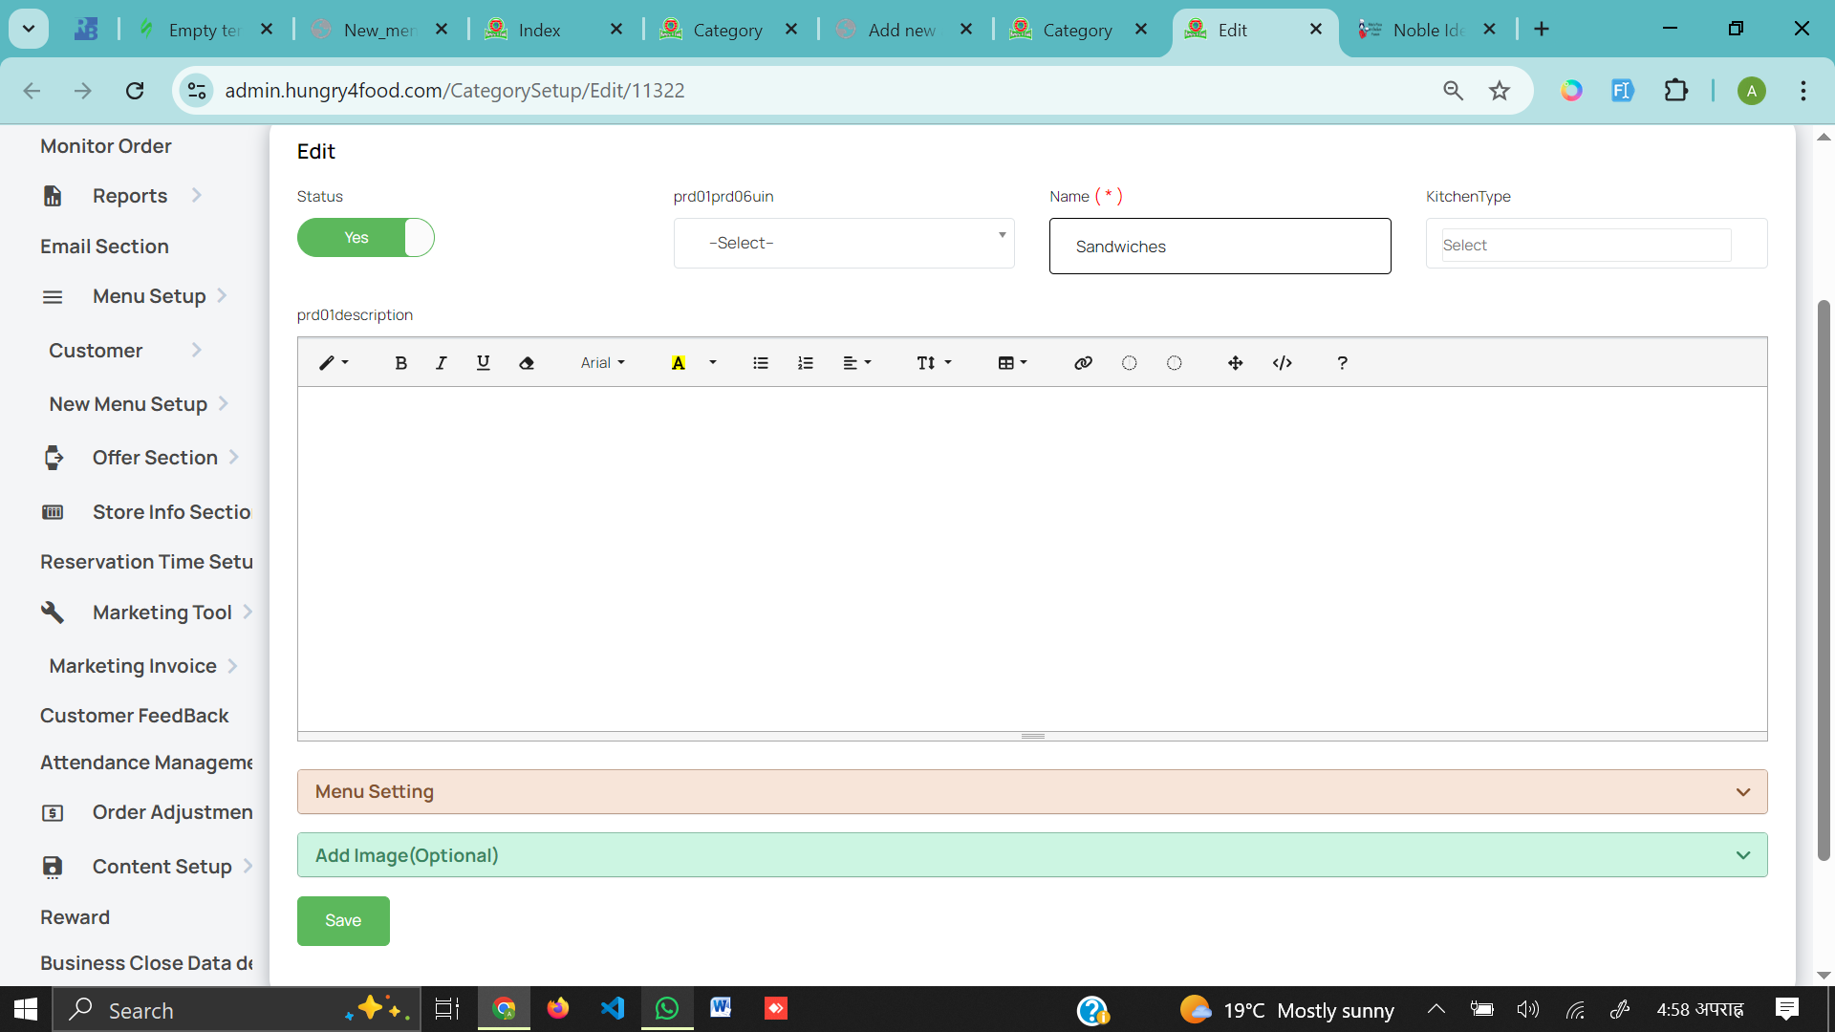This screenshot has width=1835, height=1032.
Task: Apply italic formatting in editor
Action: pos(441,363)
